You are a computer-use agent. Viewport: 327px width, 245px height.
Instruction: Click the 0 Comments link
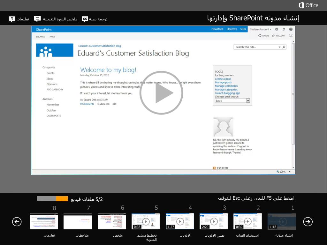coord(87,104)
